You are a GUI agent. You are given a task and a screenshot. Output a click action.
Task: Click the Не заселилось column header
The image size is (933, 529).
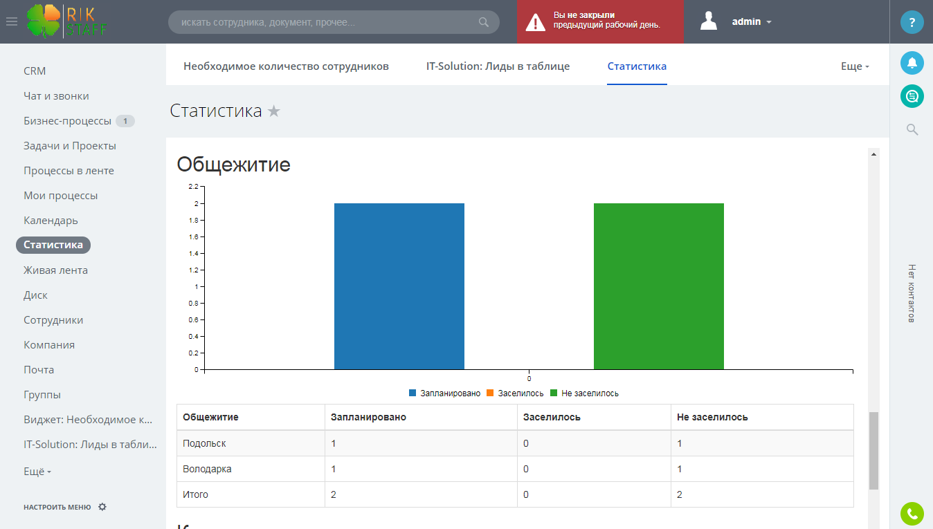point(762,417)
